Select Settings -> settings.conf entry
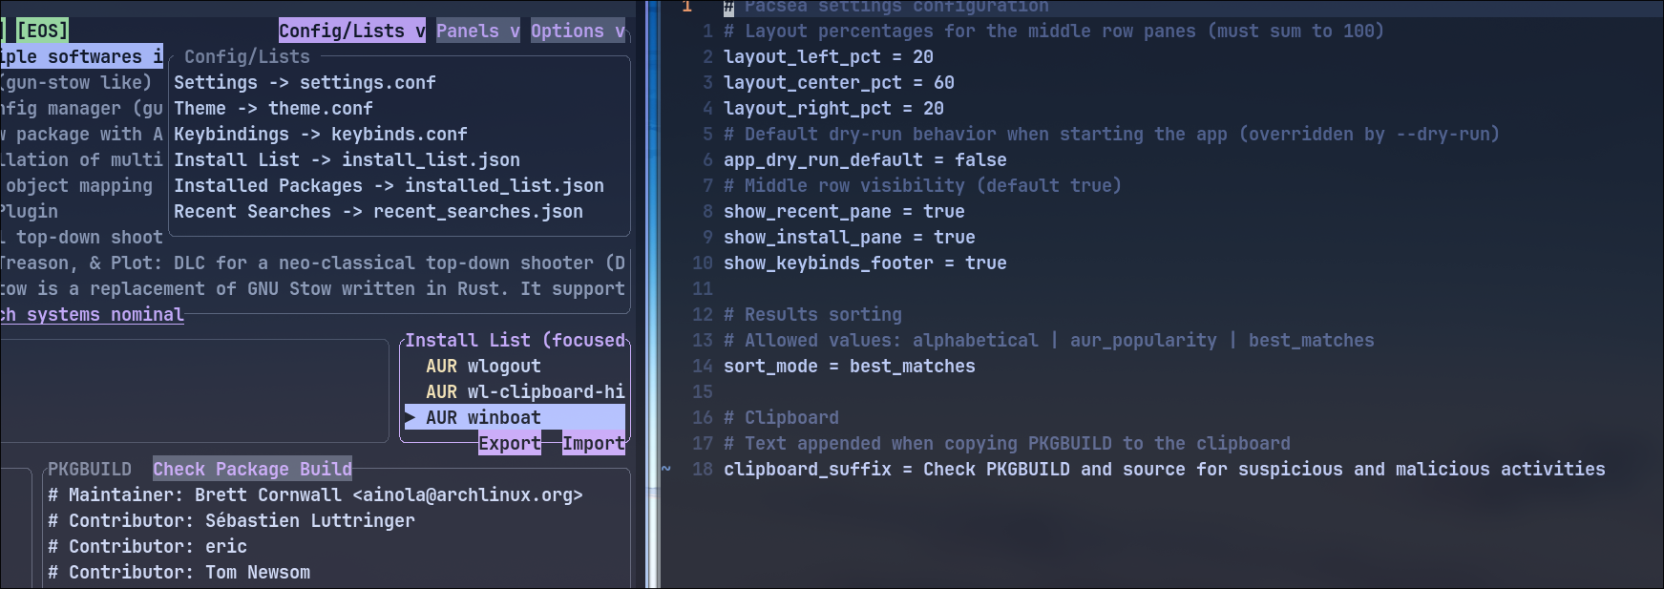Viewport: 1664px width, 589px height. 305,83
